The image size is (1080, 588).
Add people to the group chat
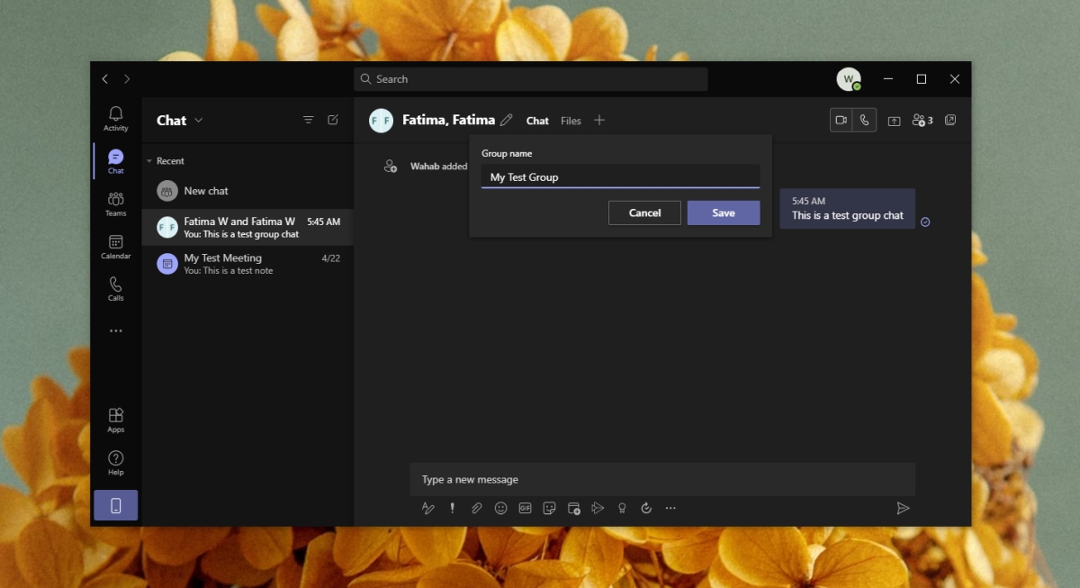[921, 119]
